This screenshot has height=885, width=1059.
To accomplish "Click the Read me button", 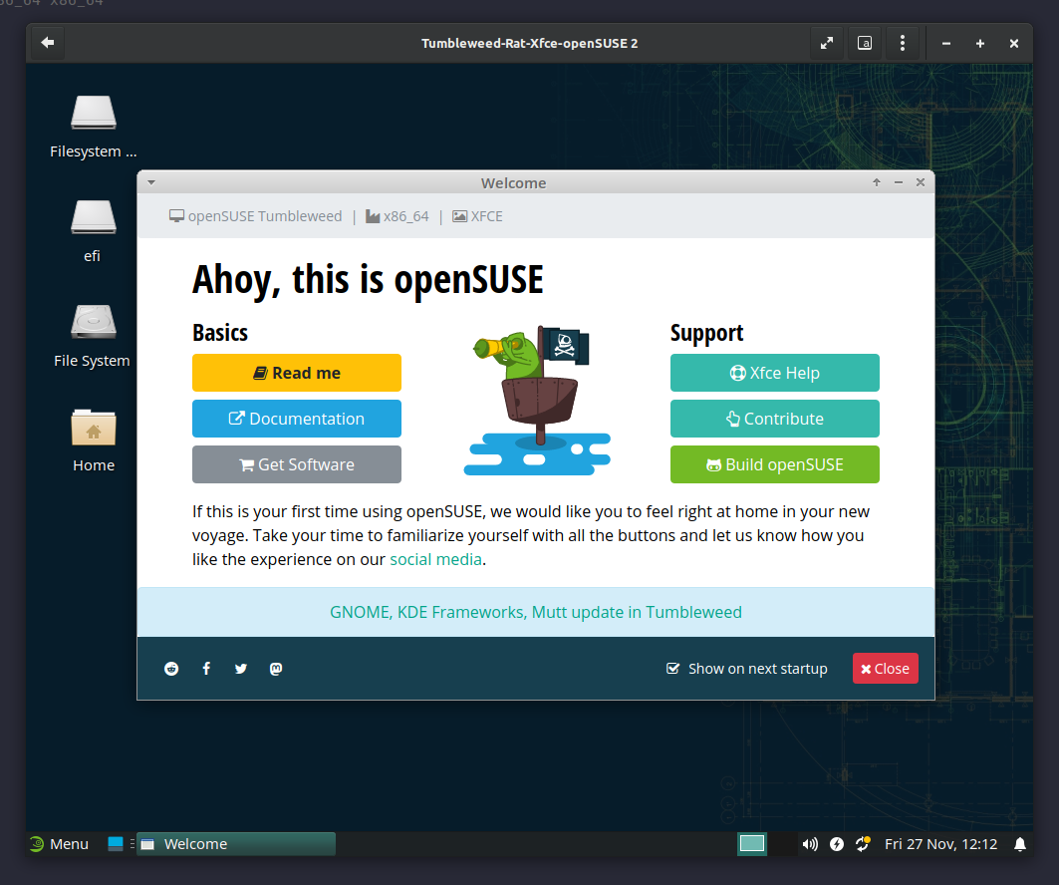I will 297,373.
